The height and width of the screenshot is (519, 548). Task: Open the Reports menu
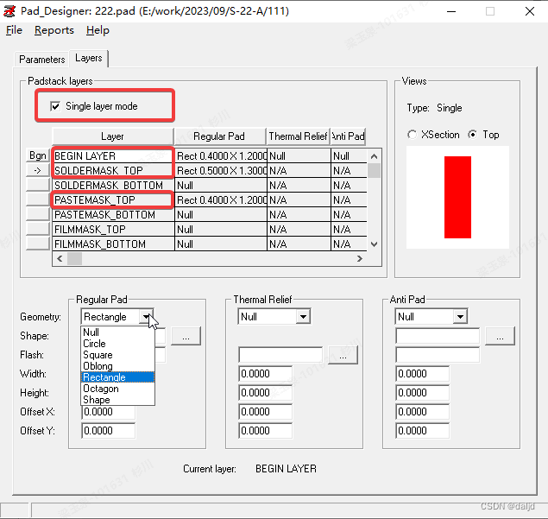54,30
